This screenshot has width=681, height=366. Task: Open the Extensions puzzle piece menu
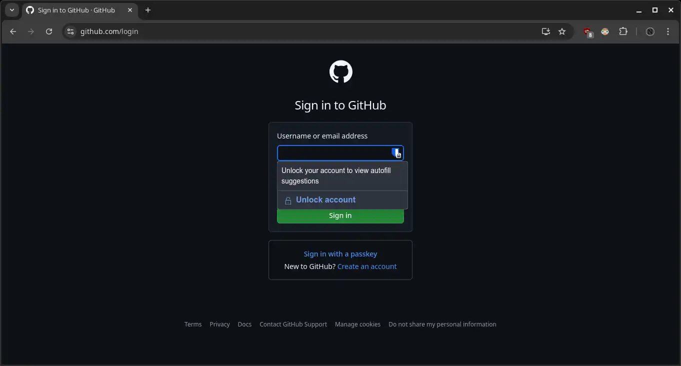click(623, 31)
